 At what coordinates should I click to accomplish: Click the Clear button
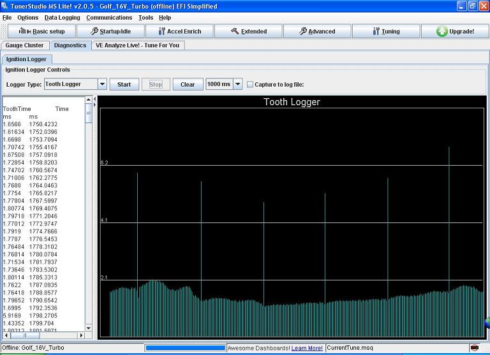(x=188, y=84)
